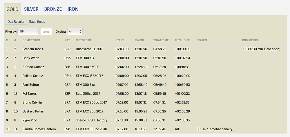This screenshot has width=290, height=137.
Task: Select the Day Results sub-tab
Action: pos(16,22)
